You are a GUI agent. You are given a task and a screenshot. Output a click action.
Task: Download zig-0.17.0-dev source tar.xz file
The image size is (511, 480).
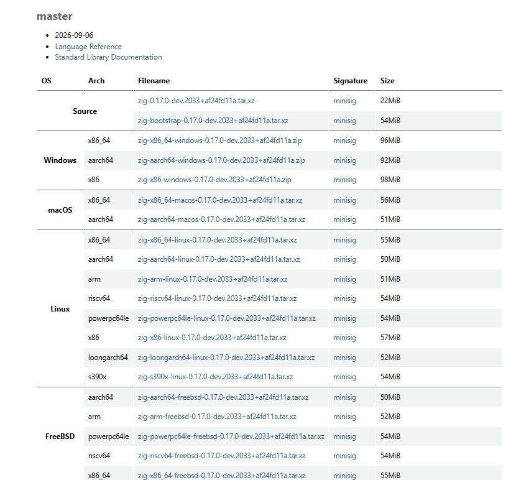pyautogui.click(x=196, y=101)
